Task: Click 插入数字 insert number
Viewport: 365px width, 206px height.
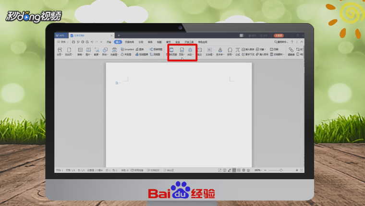Action: (x=248, y=49)
